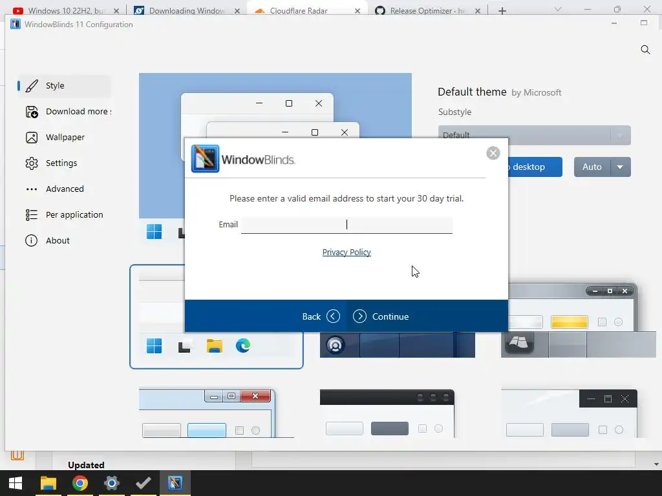Screen dimensions: 662x496
Task: Click the Back arrow circle icon
Action: pyautogui.click(x=333, y=316)
